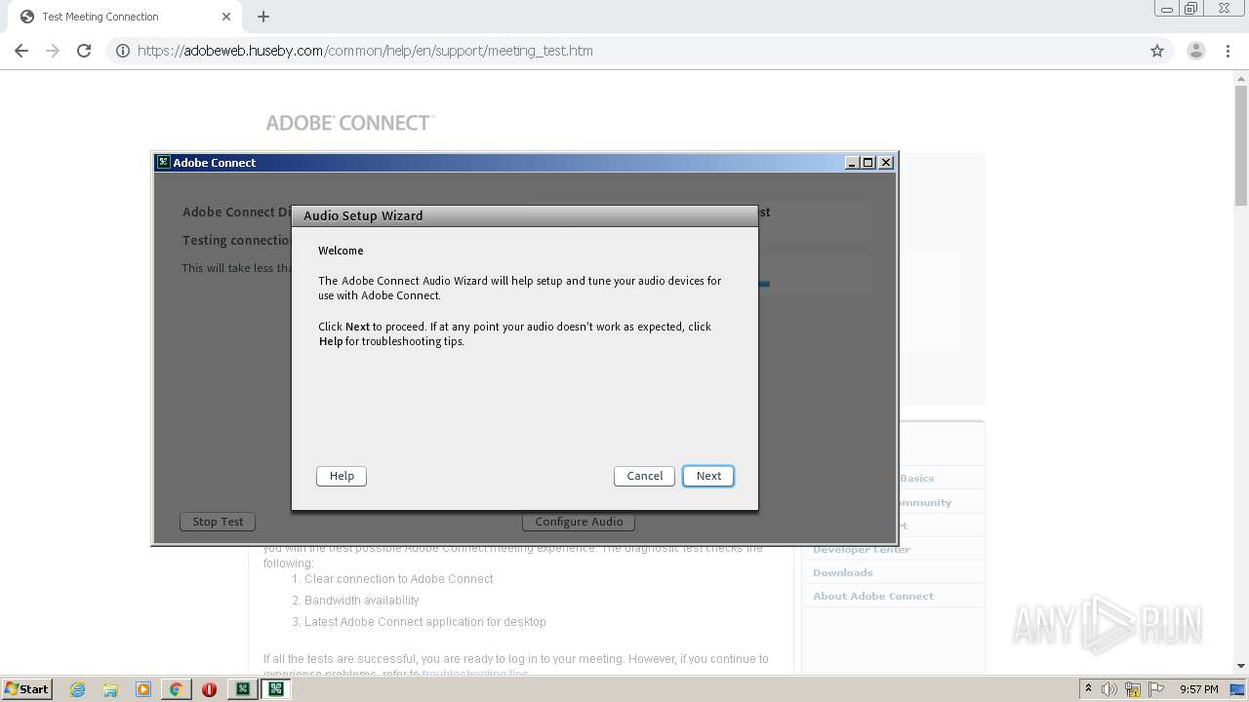The height and width of the screenshot is (702, 1249).
Task: Click the system clock showing 9:57 PM
Action: click(1198, 689)
